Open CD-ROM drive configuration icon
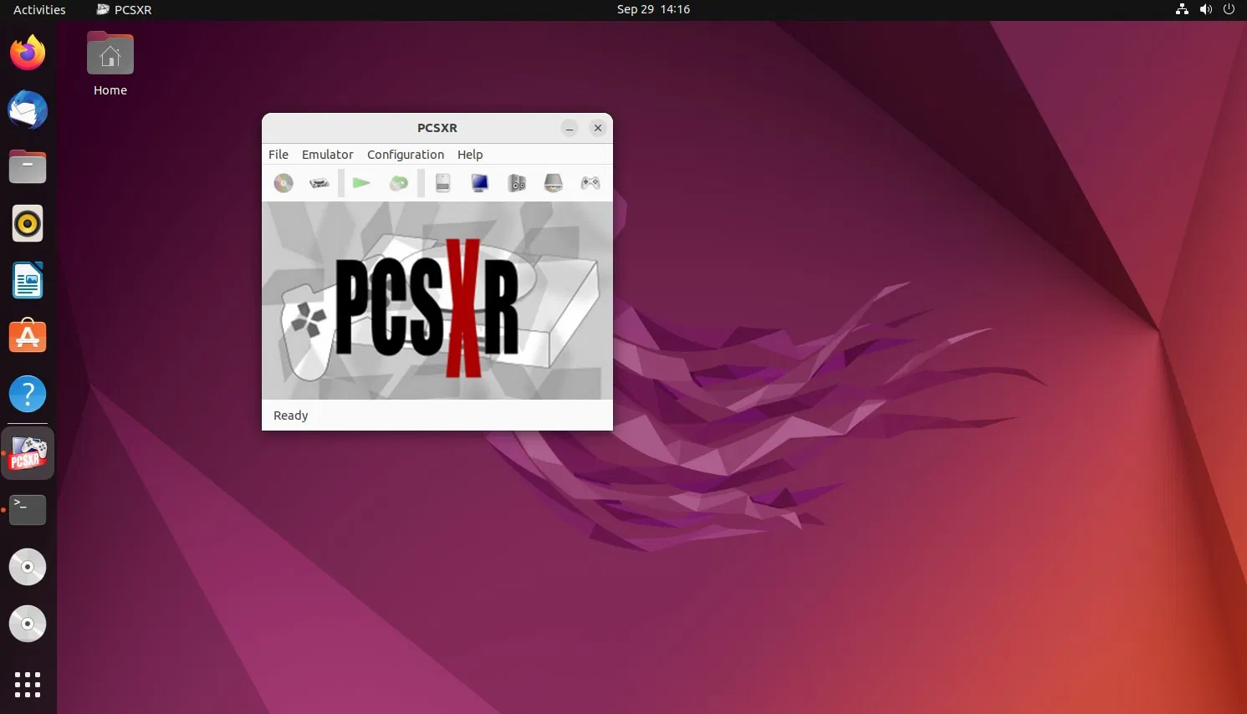This screenshot has height=714, width=1247. click(553, 182)
